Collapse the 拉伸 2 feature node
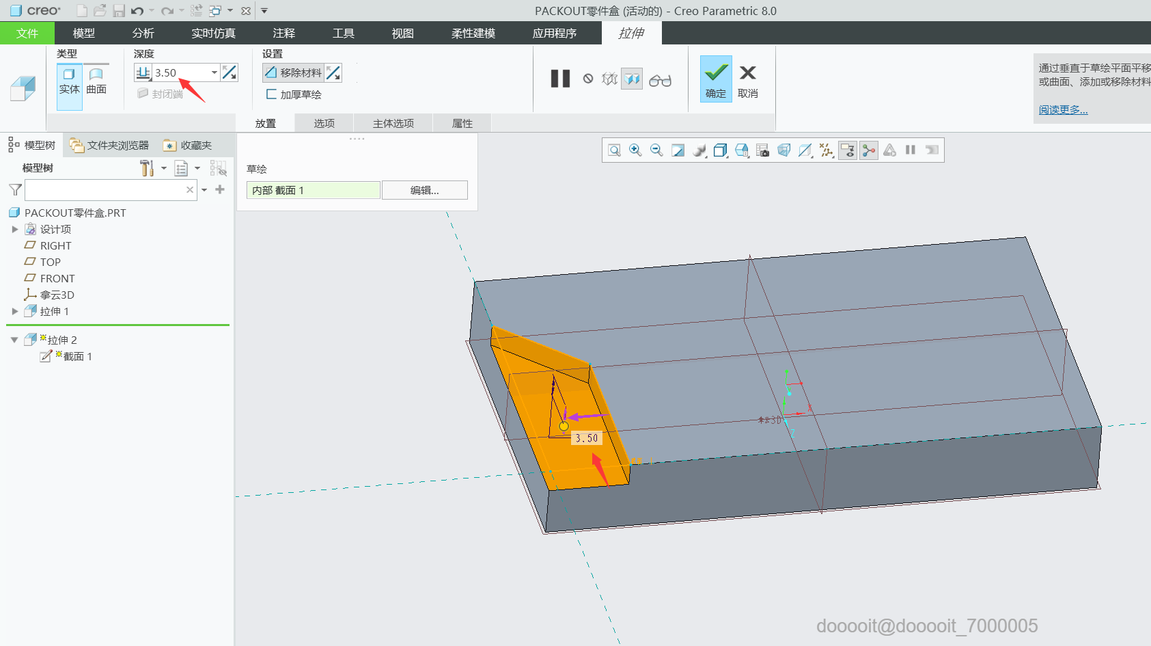 click(14, 340)
